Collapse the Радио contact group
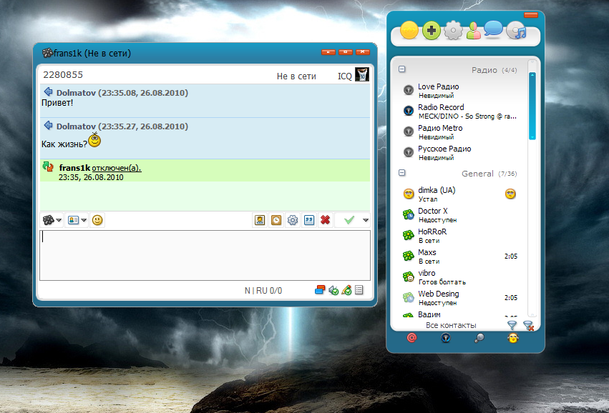The image size is (609, 413). pos(401,70)
